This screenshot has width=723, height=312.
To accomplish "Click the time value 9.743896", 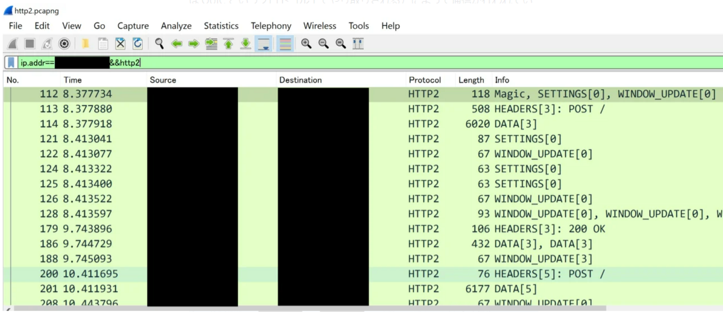I will 87,229.
